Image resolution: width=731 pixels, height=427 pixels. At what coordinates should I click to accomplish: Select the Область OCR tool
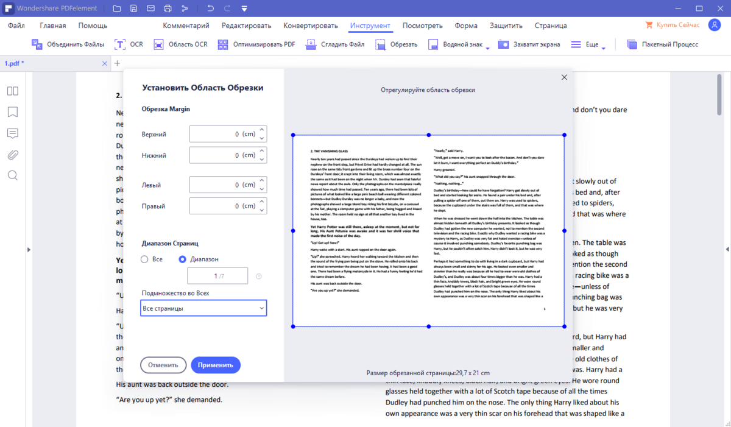point(181,44)
